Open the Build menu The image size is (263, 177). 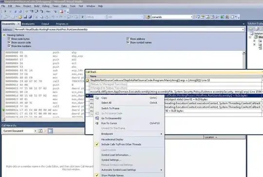[x=37, y=6]
